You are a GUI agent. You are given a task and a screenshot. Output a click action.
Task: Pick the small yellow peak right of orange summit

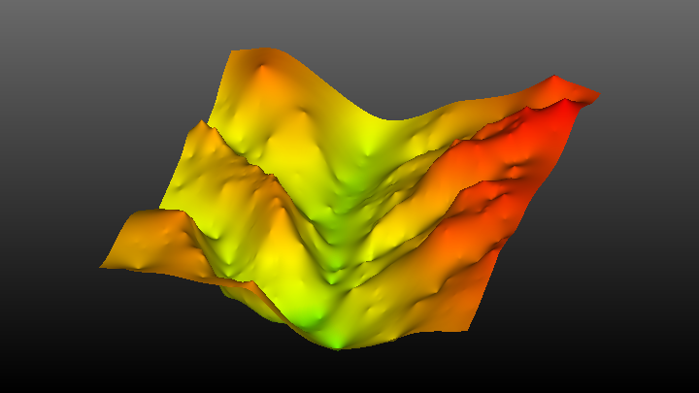303,113
